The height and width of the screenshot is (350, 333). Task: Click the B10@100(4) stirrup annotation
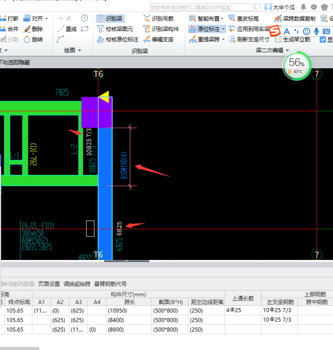click(124, 165)
